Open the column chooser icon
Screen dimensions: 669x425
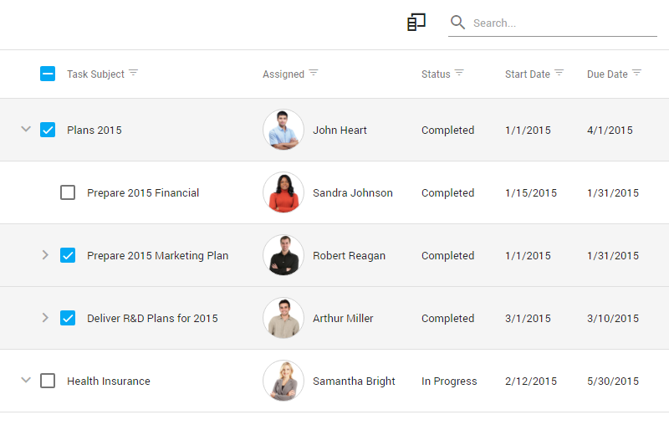pyautogui.click(x=416, y=23)
